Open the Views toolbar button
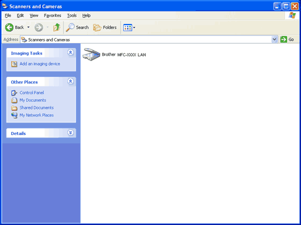The image size is (301, 225). (128, 28)
